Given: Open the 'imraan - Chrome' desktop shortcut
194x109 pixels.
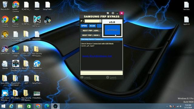Looking at the screenshot, I should 15,7.
